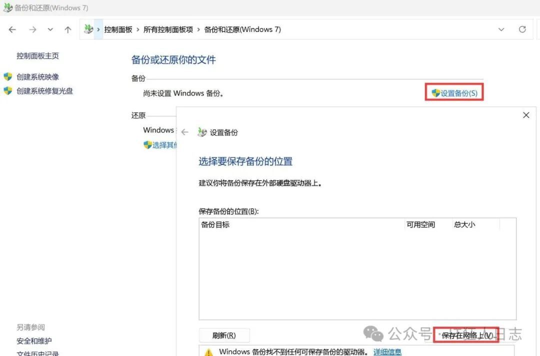The height and width of the screenshot is (356, 540).
Task: Open 控制面板主页 link in sidebar
Action: click(37, 56)
